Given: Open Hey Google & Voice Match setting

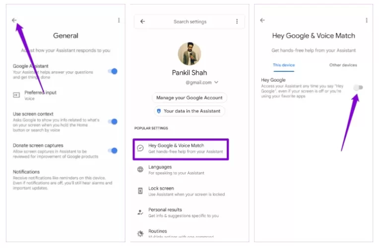Looking at the screenshot, I should [x=181, y=149].
